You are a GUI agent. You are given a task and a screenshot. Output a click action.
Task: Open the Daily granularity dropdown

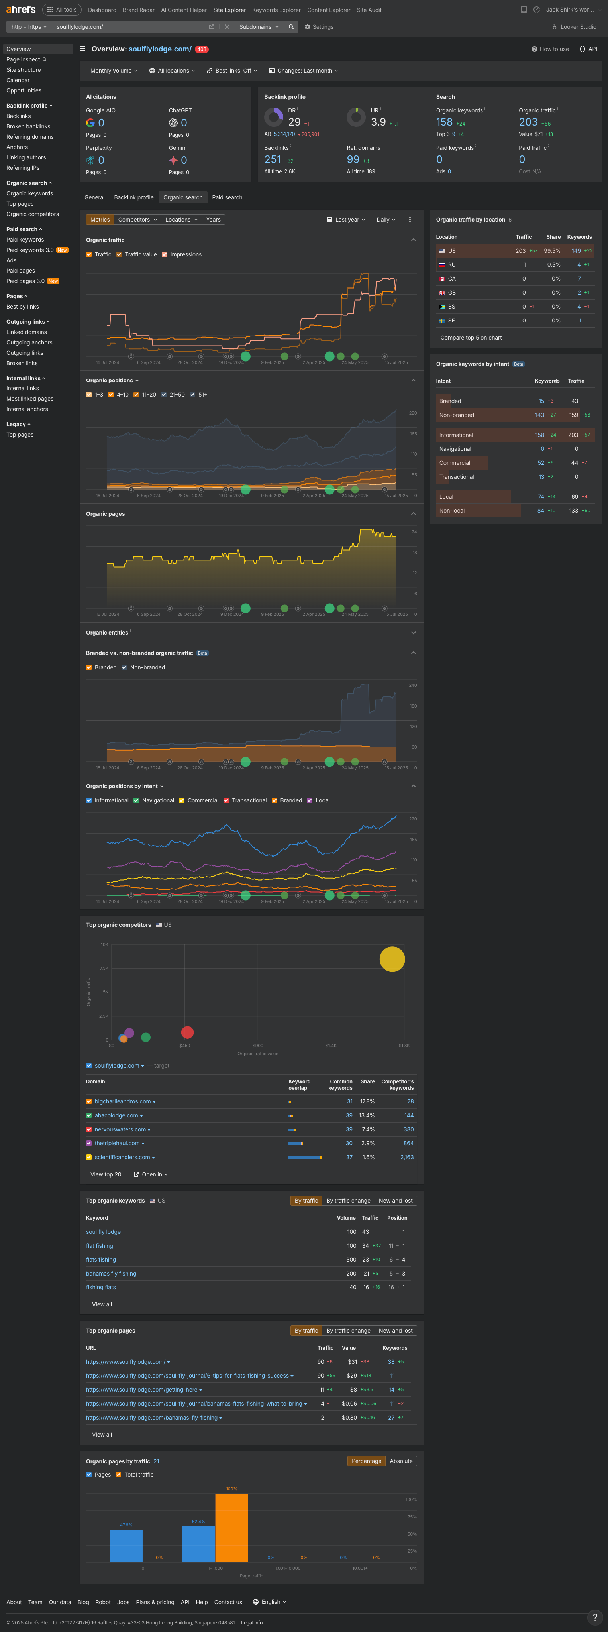[x=385, y=220]
